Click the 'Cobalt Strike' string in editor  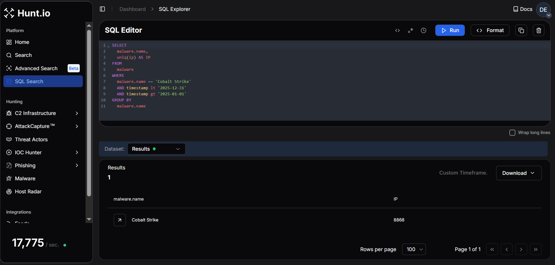tap(173, 82)
